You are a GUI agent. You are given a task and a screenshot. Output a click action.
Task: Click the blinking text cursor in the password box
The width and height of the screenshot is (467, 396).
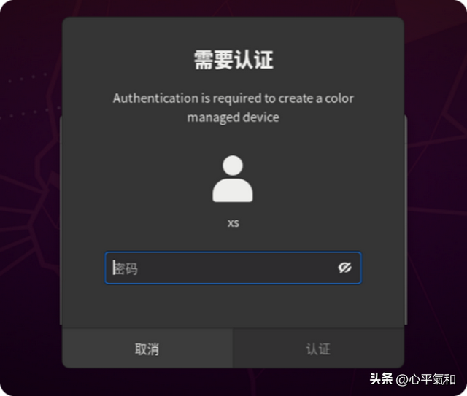pyautogui.click(x=114, y=268)
